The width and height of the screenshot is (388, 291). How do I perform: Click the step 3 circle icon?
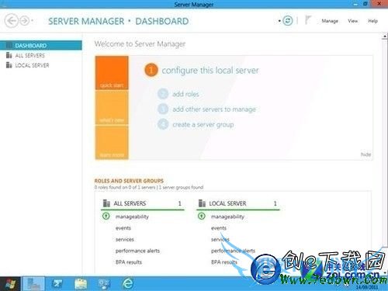click(163, 109)
